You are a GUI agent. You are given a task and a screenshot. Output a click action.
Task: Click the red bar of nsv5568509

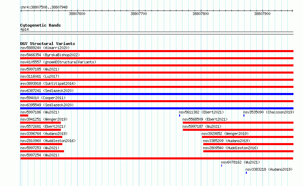[x=238, y=123]
